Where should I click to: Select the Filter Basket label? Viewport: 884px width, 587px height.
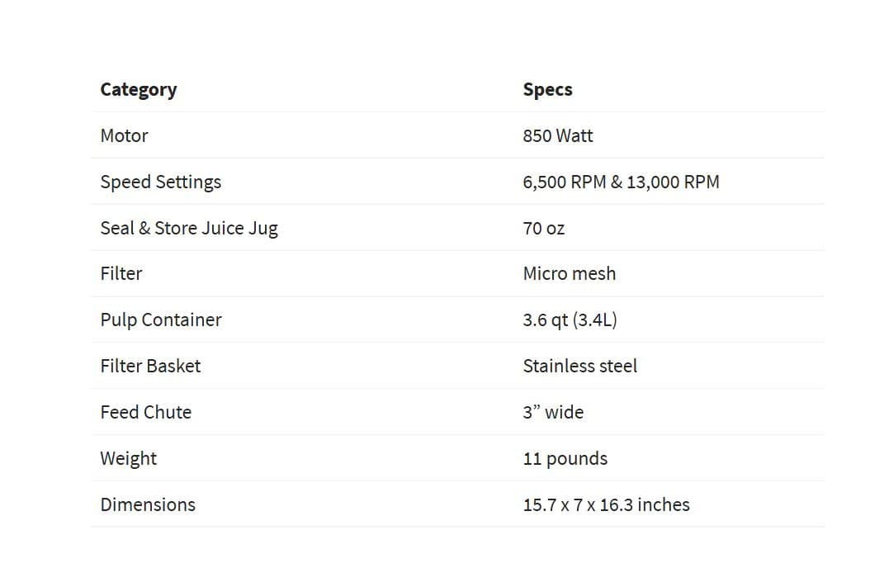pos(150,367)
